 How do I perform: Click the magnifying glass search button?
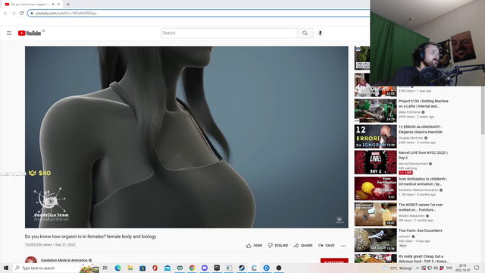(305, 33)
